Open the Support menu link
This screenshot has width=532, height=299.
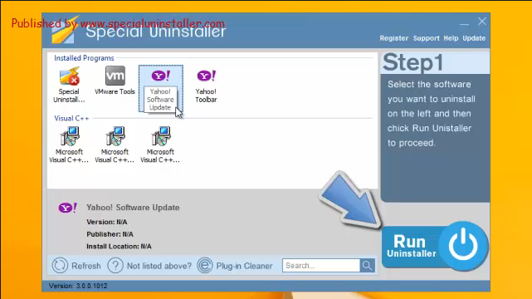click(426, 38)
